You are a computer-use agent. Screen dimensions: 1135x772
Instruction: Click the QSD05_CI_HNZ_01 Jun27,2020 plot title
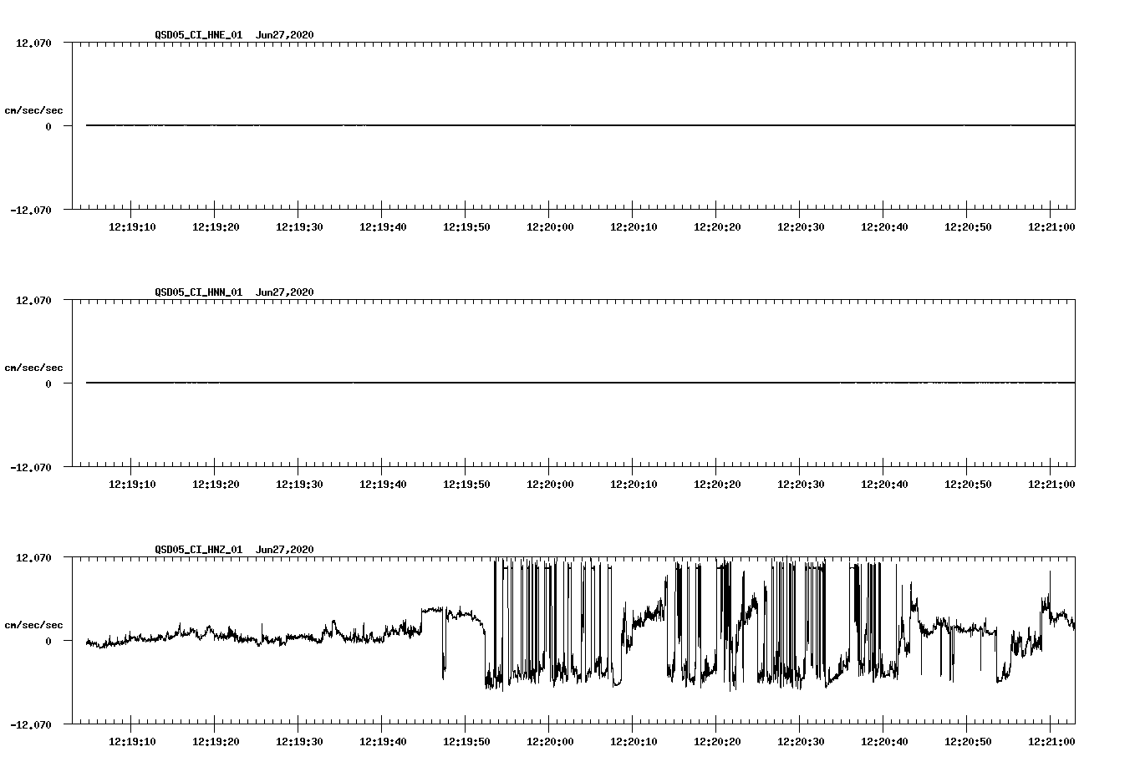(234, 550)
